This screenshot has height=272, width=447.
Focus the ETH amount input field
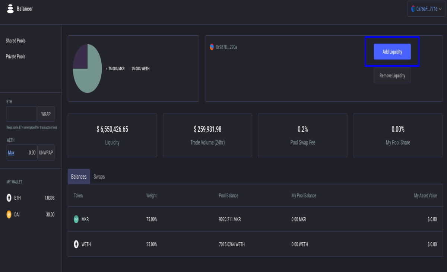[22, 114]
